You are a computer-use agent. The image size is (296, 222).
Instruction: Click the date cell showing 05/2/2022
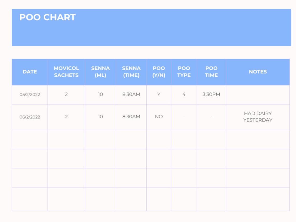pyautogui.click(x=30, y=95)
